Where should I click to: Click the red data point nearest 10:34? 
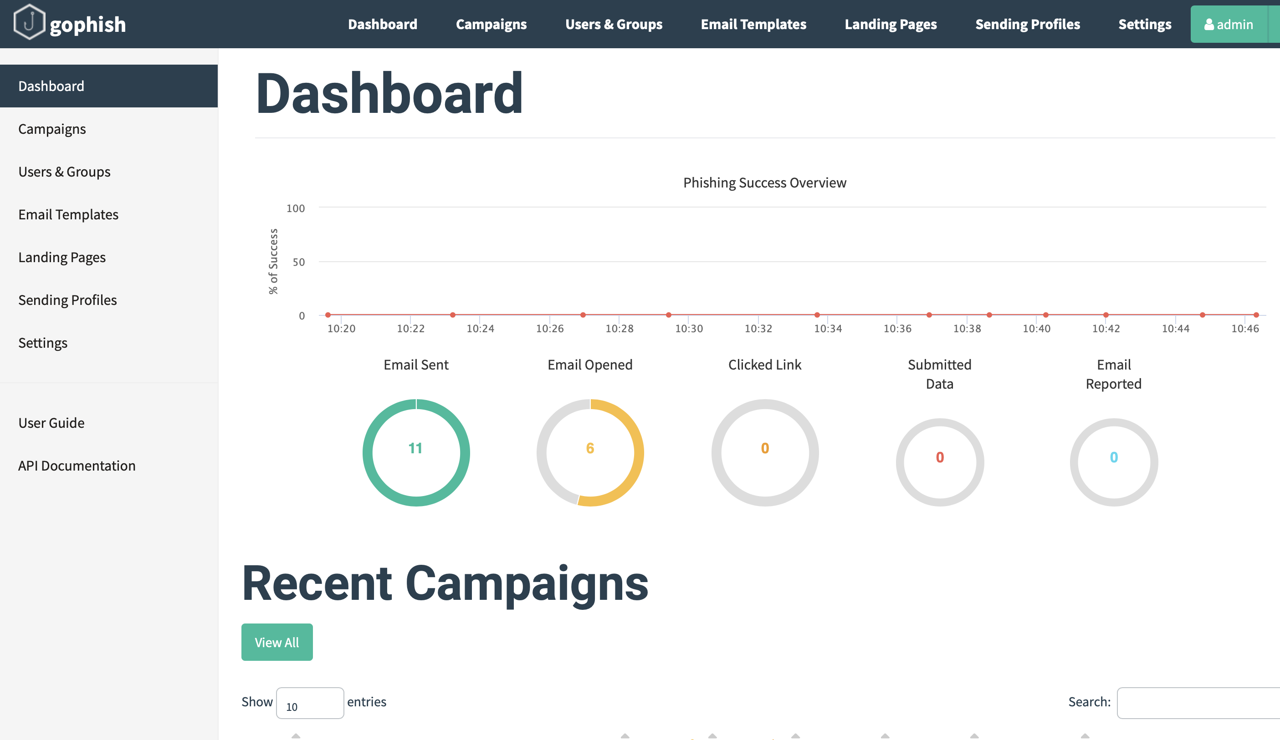tap(817, 314)
